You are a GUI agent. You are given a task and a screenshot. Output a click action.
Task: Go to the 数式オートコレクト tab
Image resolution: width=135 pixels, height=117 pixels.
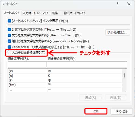75,13
